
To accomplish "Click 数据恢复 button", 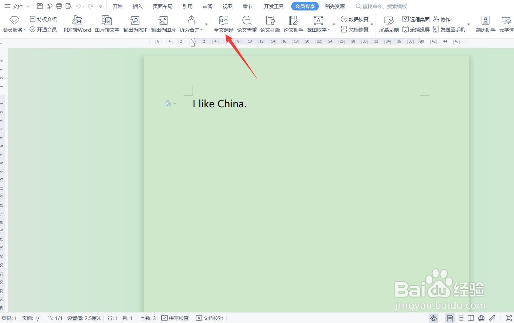I will (x=355, y=19).
